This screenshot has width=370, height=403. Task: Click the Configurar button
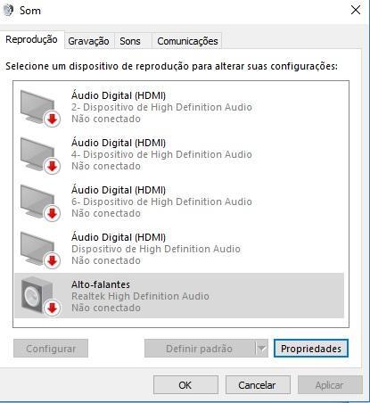(x=51, y=349)
